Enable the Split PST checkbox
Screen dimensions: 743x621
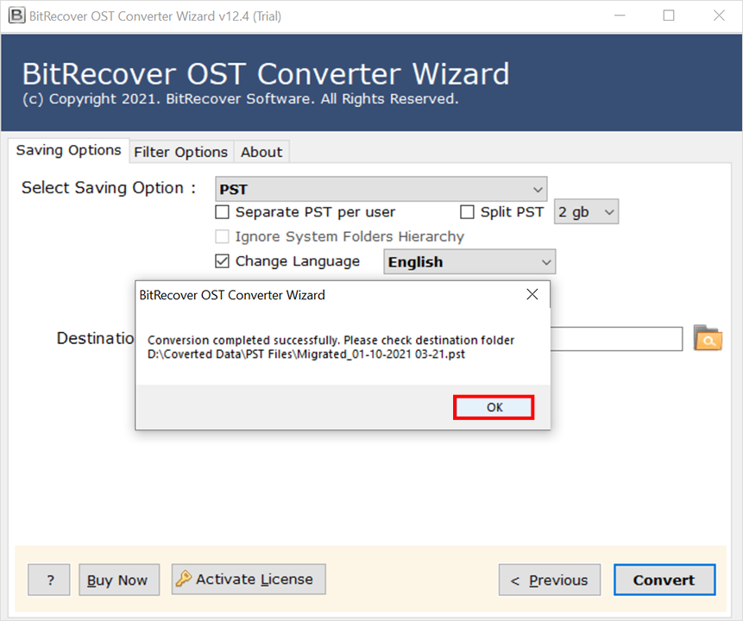pos(467,211)
